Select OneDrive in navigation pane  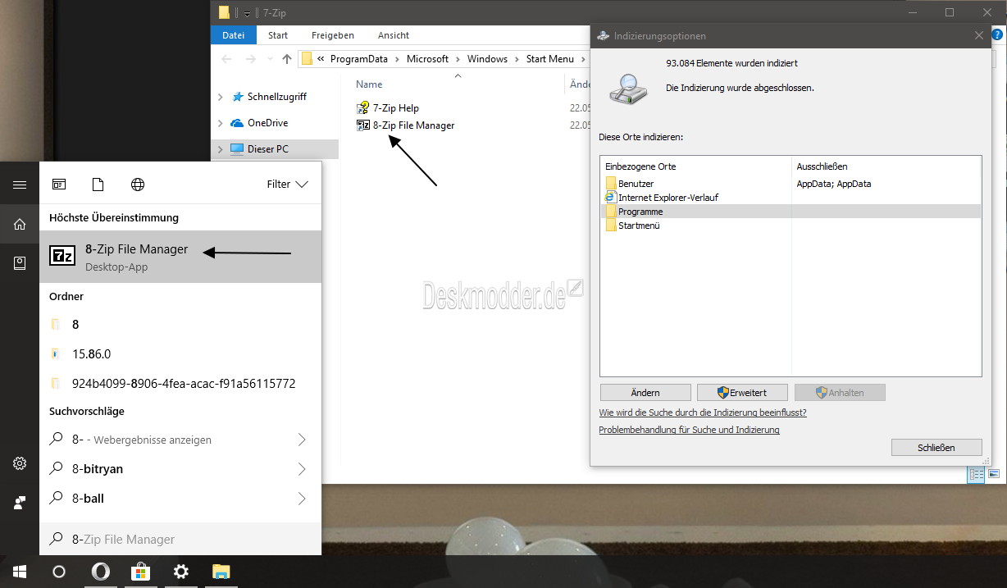(x=267, y=123)
